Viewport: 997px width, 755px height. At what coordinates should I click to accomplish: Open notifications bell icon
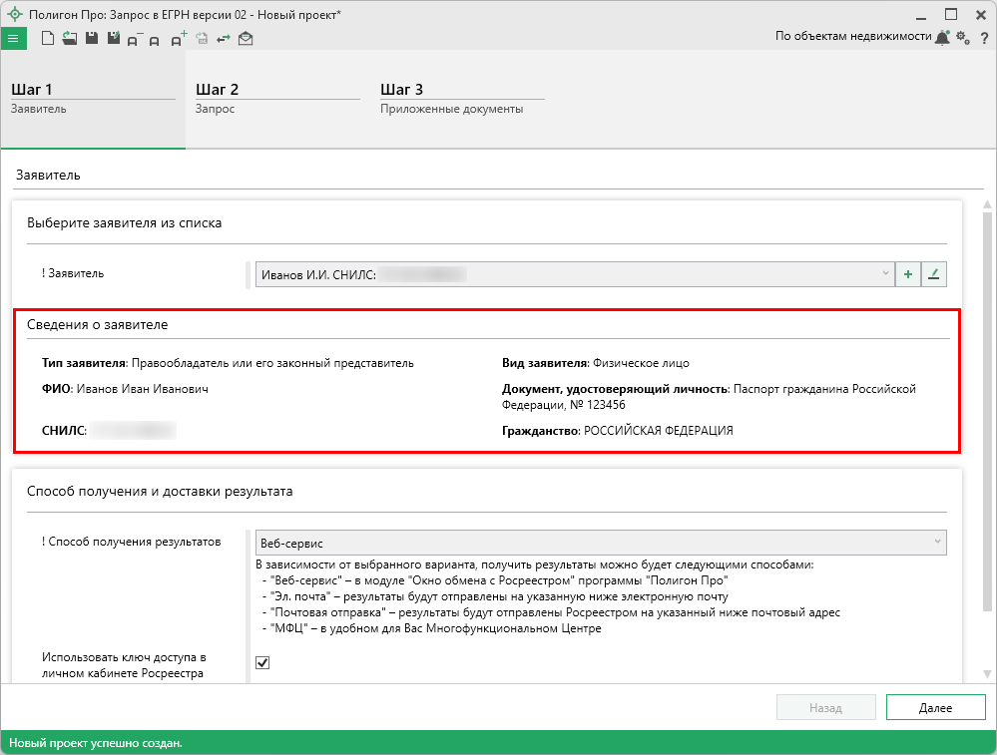(942, 37)
